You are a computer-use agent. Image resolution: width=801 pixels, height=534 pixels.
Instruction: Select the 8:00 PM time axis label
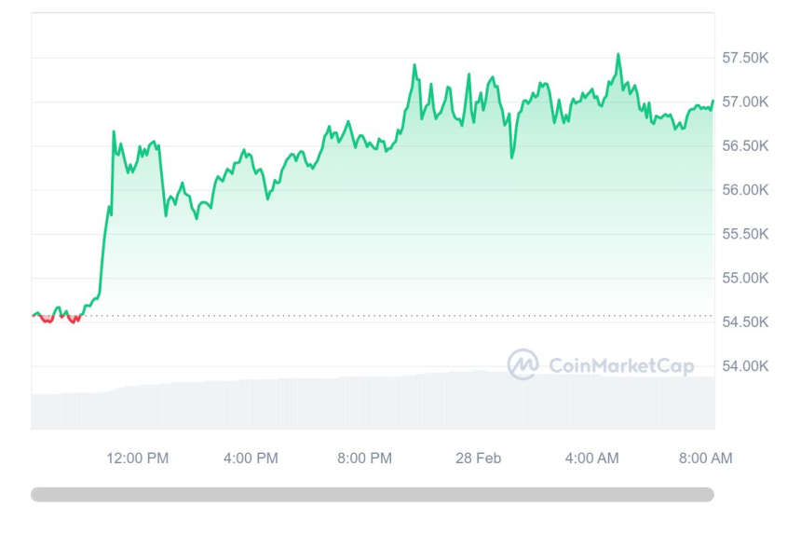coord(365,459)
